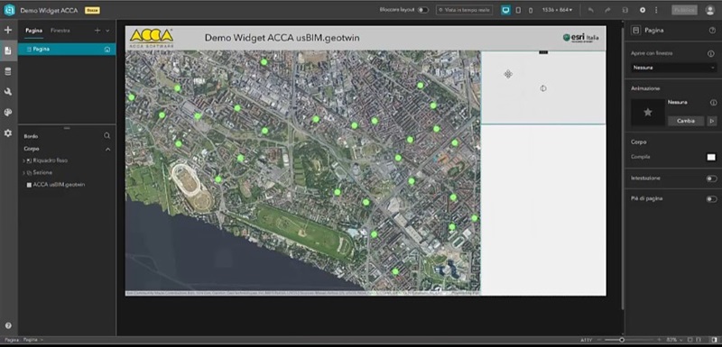The image size is (722, 347).
Task: Play the animation preview
Action: (712, 121)
